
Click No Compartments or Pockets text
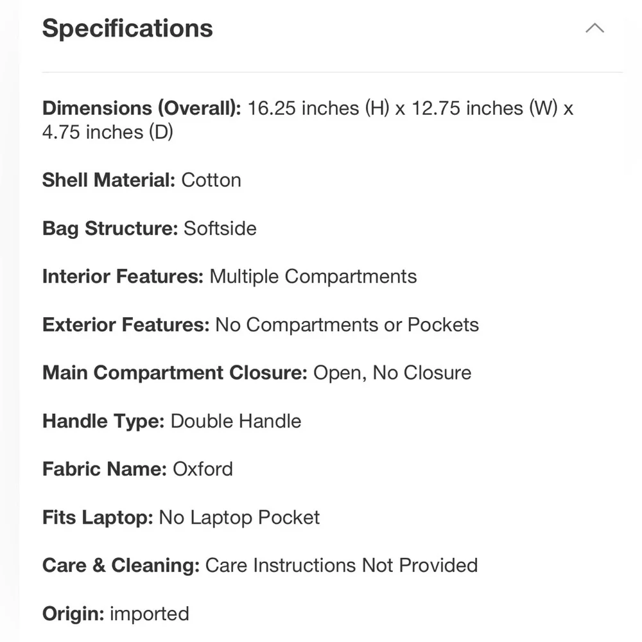pos(347,325)
